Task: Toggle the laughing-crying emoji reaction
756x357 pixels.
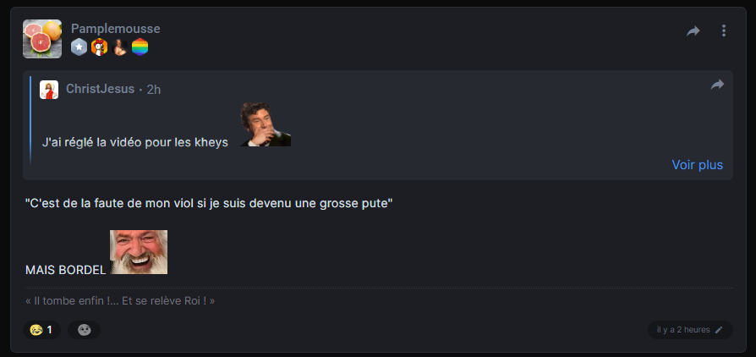Action: tap(41, 330)
